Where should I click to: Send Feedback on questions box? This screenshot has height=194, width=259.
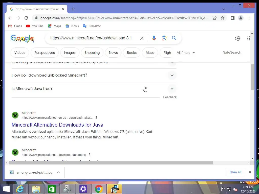170,97
